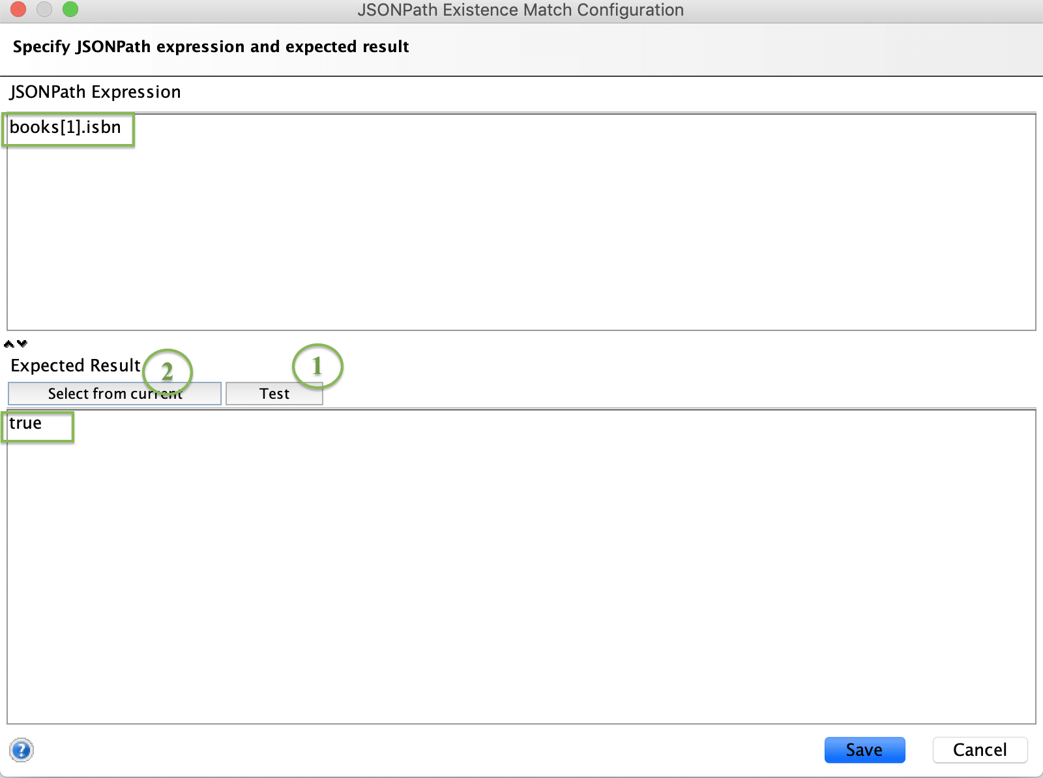The width and height of the screenshot is (1043, 778).
Task: Click Select from current to capture result
Action: point(114,393)
